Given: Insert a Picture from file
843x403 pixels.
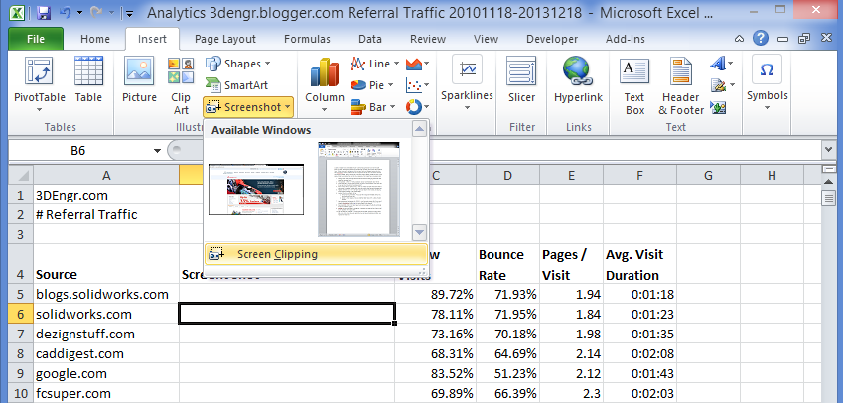Looking at the screenshot, I should pyautogui.click(x=139, y=80).
